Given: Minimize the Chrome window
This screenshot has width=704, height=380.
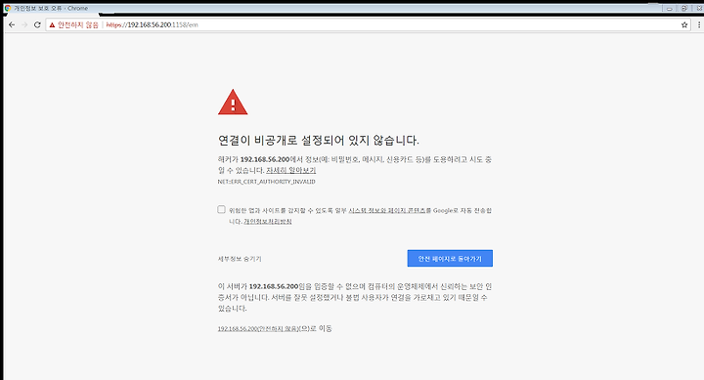Looking at the screenshot, I should tap(669, 8).
